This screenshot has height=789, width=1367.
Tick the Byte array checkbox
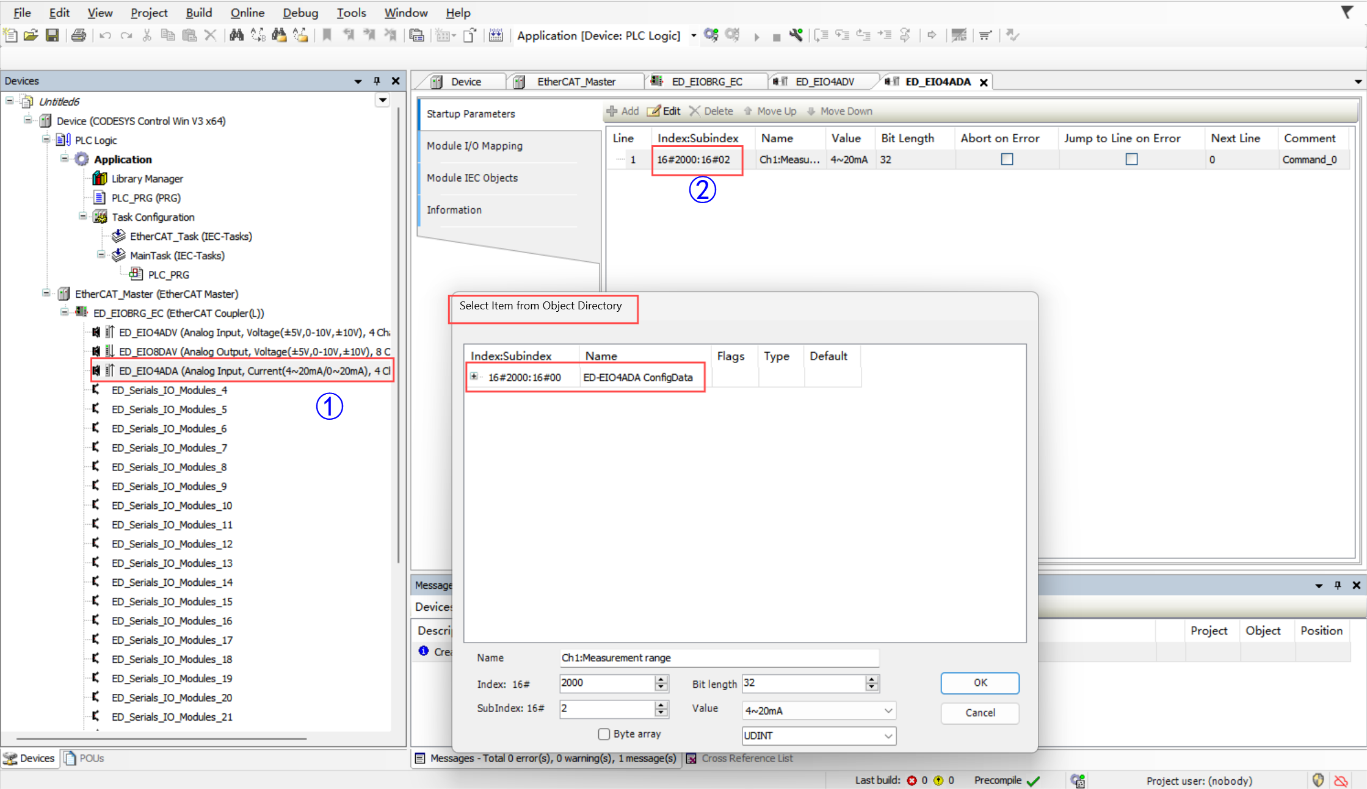tap(604, 734)
